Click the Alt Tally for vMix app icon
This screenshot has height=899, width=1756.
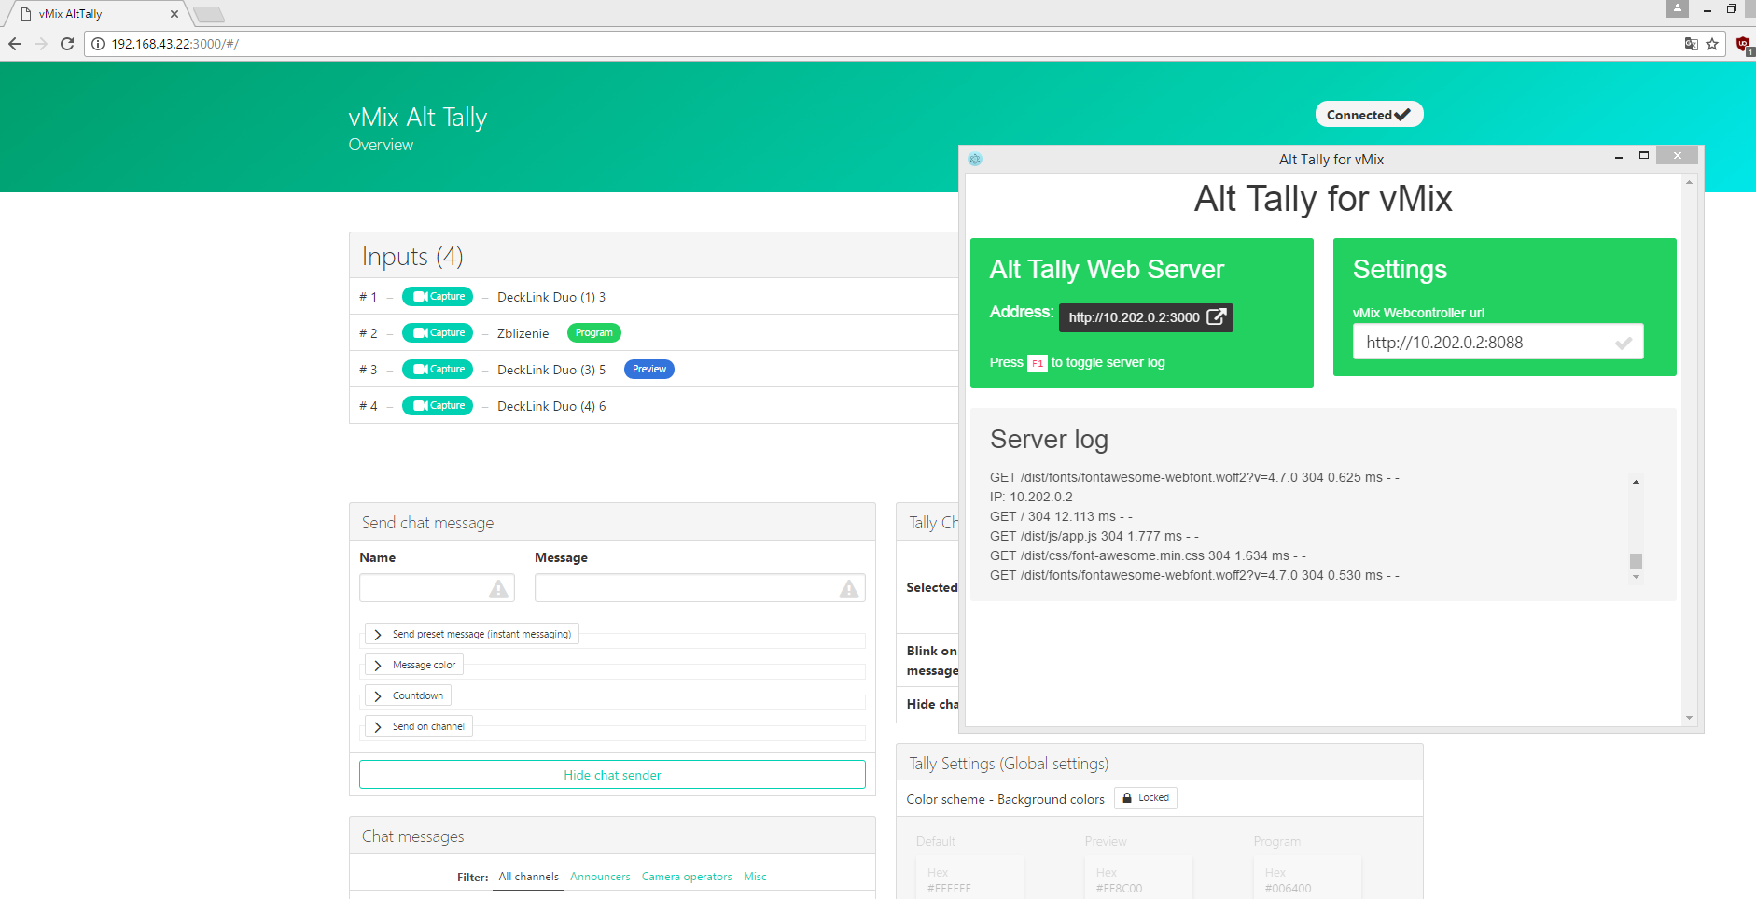pos(975,160)
